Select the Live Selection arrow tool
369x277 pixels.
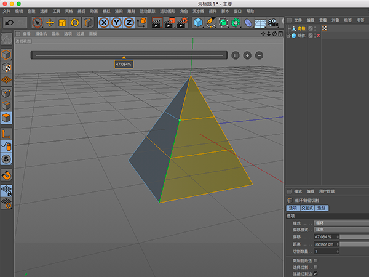pos(37,23)
